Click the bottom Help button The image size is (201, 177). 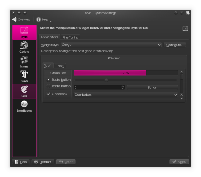tap(21, 162)
